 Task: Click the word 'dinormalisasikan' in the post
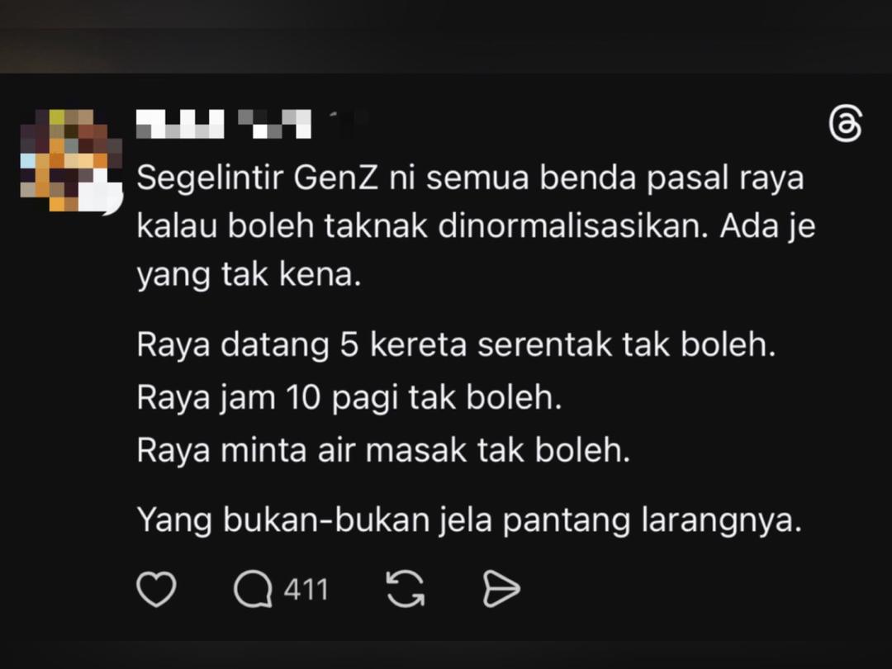[573, 226]
